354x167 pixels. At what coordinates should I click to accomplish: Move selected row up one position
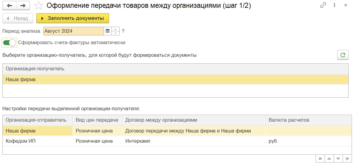coord(329,158)
